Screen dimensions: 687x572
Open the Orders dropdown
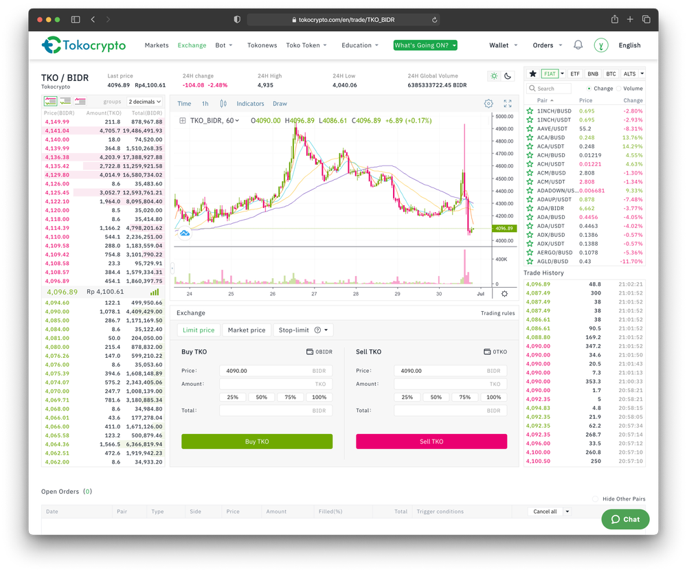pos(548,45)
